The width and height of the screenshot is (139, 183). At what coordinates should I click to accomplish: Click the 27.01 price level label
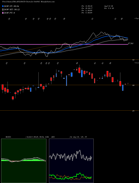coord(131,44)
